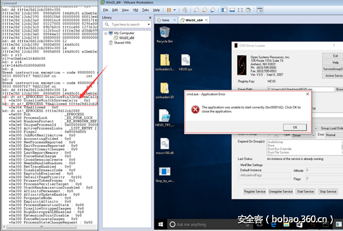The width and height of the screenshot is (343, 231).
Task: Open the File menu in VMware Workstation
Action: click(x=105, y=10)
